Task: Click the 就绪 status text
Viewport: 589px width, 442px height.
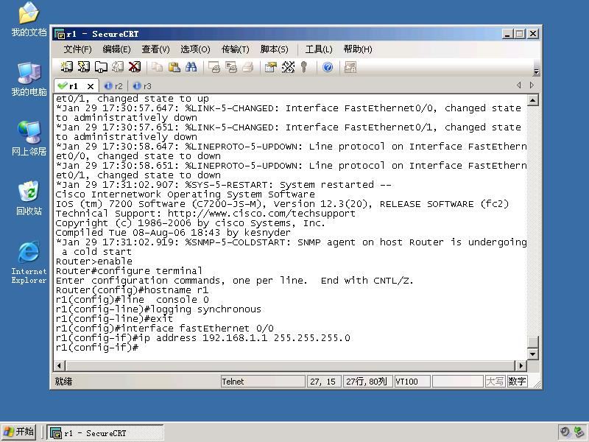Action: [x=63, y=382]
